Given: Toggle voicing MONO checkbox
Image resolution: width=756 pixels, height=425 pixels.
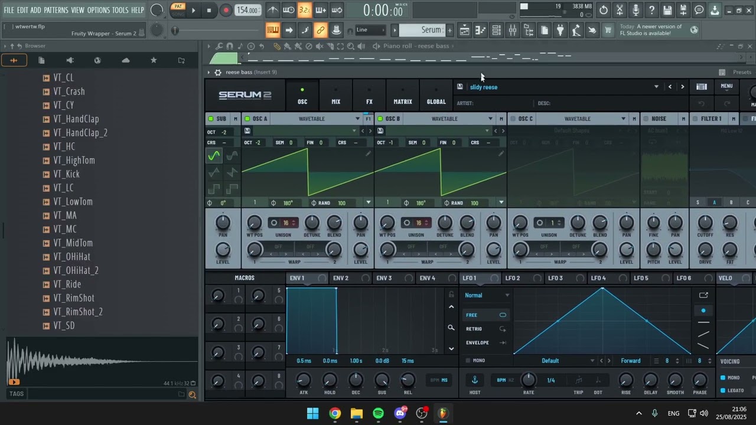Looking at the screenshot, I should pos(723,378).
